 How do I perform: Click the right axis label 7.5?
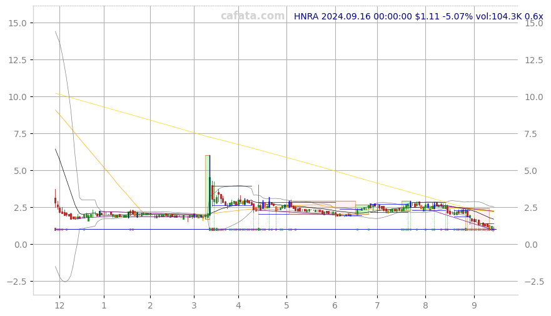click(x=532, y=134)
